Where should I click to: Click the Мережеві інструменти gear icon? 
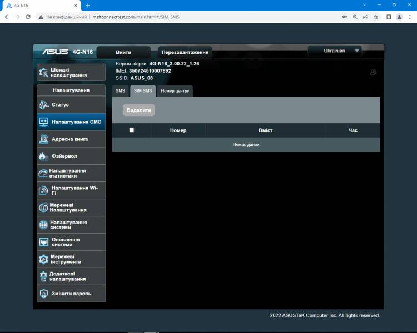coord(43,259)
